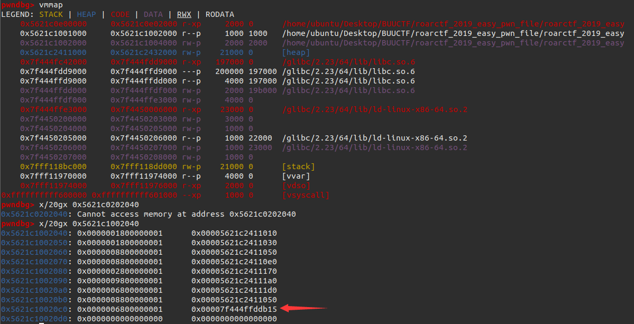Select the [stack] mapping name
The width and height of the screenshot is (634, 324).
tap(298, 166)
